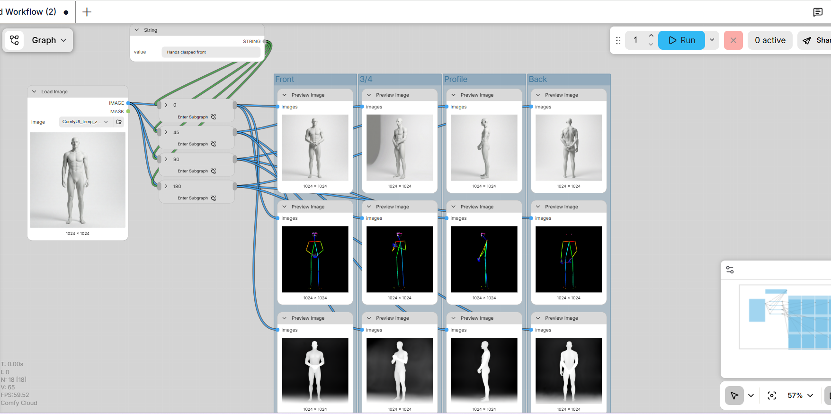831x414 pixels.
Task: Click the Profile group's depth map preview
Action: coord(484,371)
